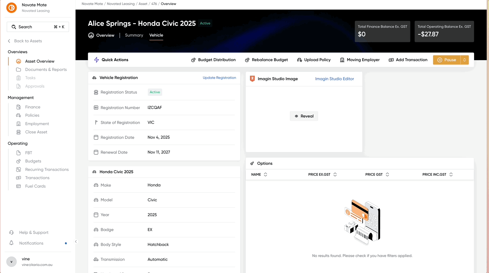Pause the asset with the orange button
The image size is (489, 273).
click(x=447, y=60)
